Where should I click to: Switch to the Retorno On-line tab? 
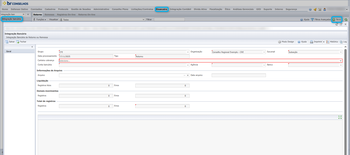[87, 15]
